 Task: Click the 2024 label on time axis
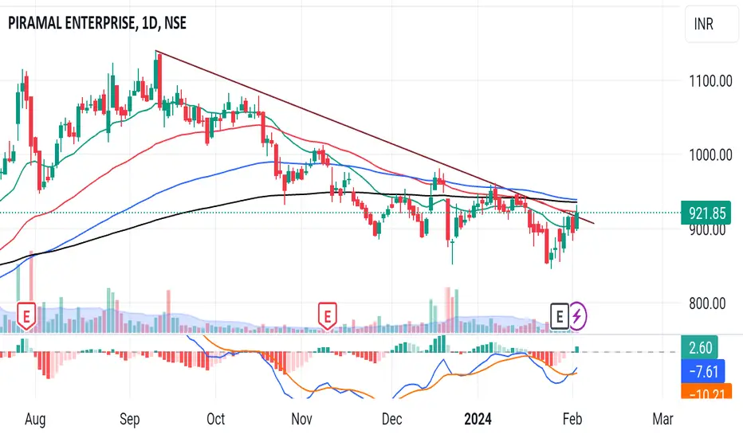click(x=478, y=419)
